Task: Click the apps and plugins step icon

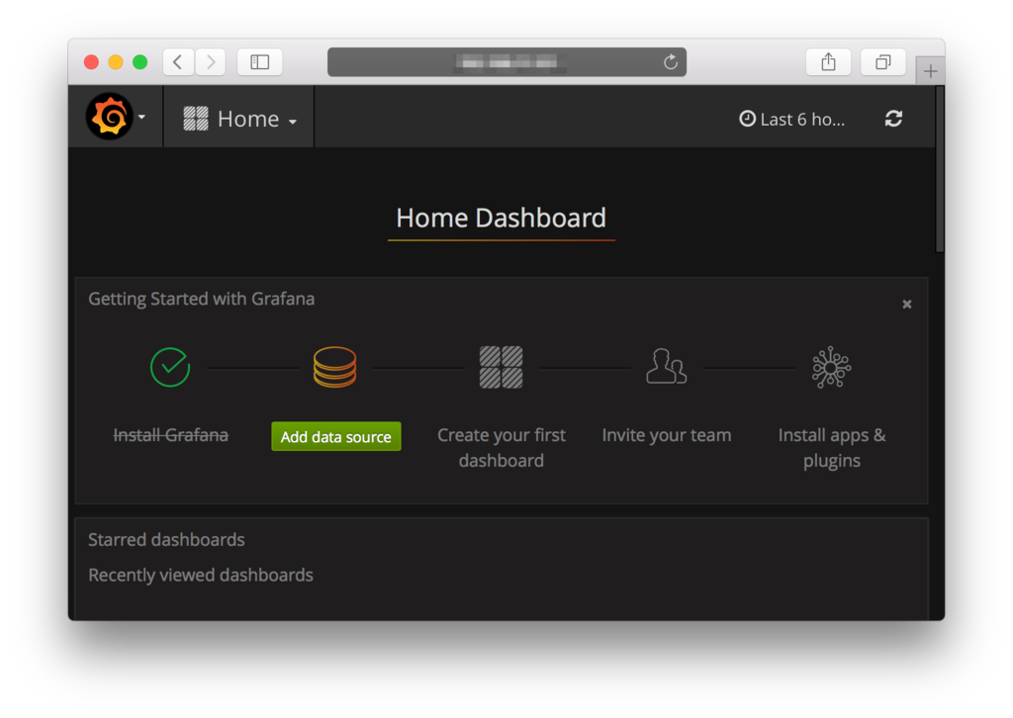Action: (x=831, y=367)
